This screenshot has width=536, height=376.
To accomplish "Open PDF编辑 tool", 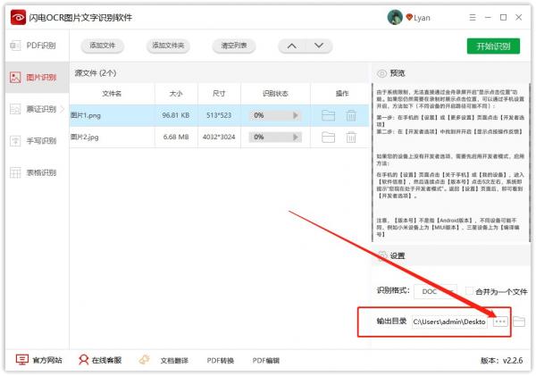I will coord(265,361).
